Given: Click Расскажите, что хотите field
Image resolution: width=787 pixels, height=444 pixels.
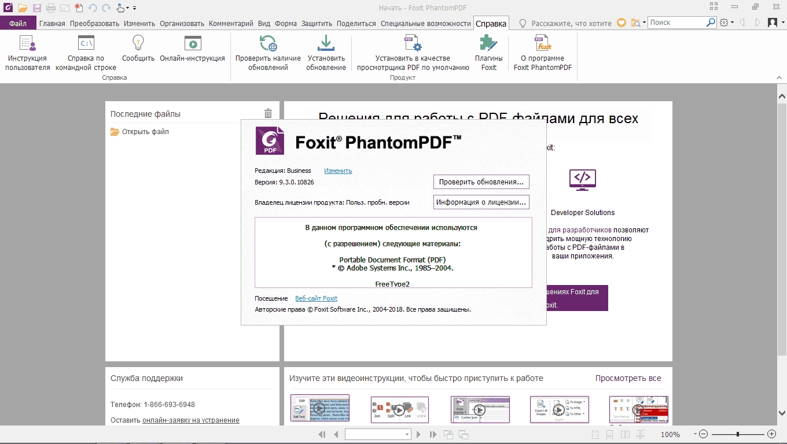Looking at the screenshot, I should tap(571, 23).
